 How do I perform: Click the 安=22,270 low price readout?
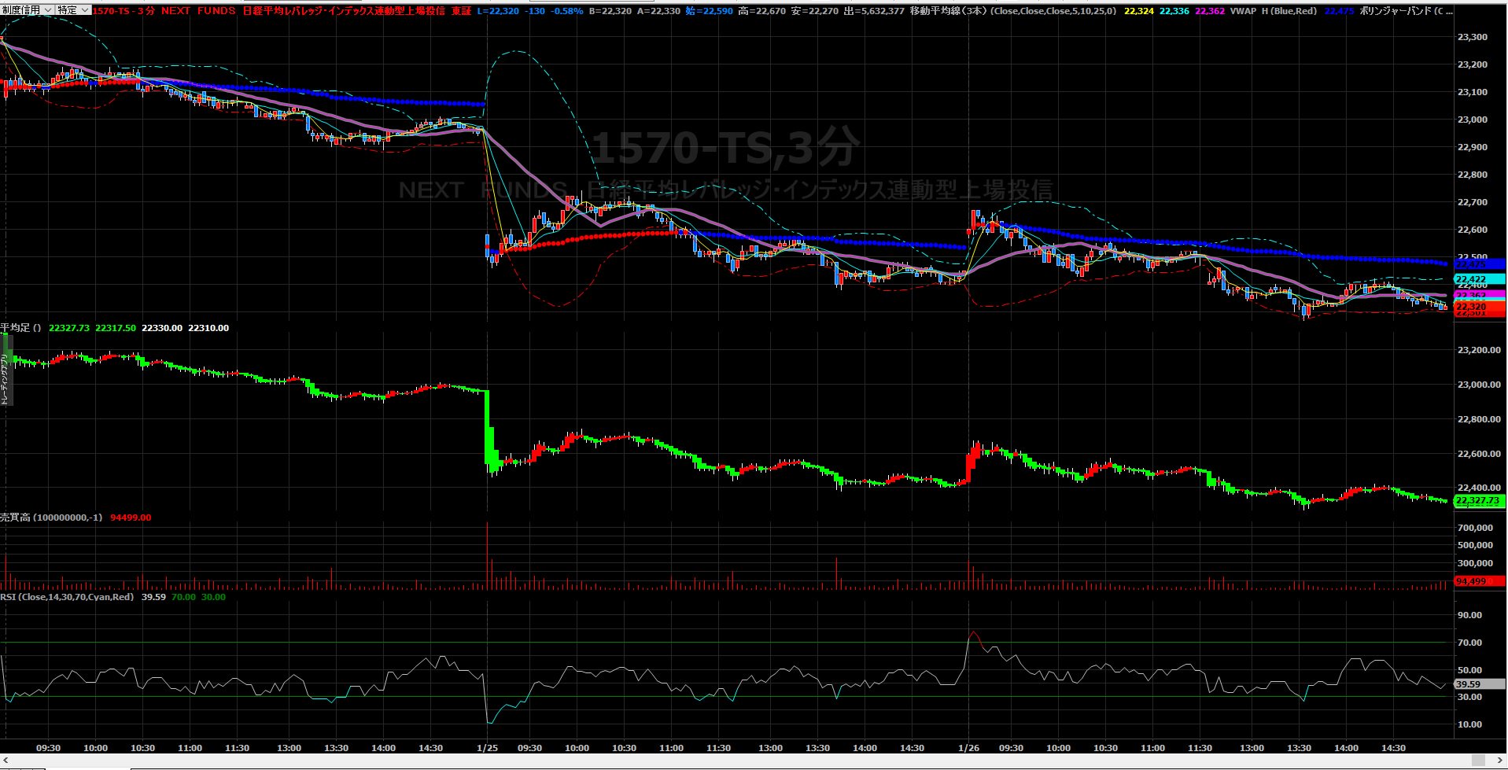point(814,11)
